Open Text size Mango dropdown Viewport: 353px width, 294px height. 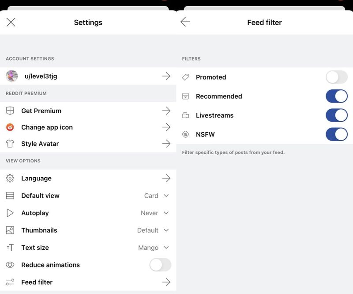[153, 248]
